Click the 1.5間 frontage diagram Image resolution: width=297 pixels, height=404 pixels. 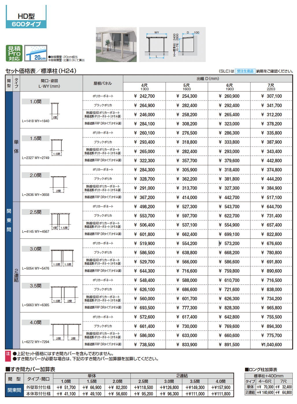[x=57, y=147]
